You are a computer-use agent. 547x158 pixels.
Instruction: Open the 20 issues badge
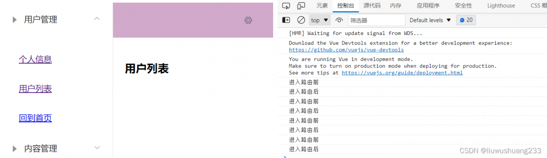tap(466, 20)
